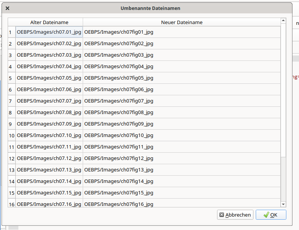Click old filename ch07.14_jpg cell

49,181
